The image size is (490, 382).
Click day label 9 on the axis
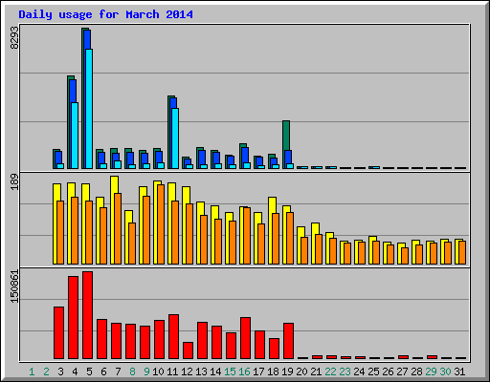(146, 371)
